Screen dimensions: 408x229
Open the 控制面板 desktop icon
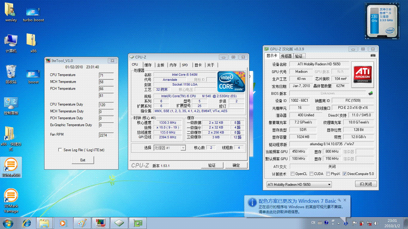coord(11,106)
